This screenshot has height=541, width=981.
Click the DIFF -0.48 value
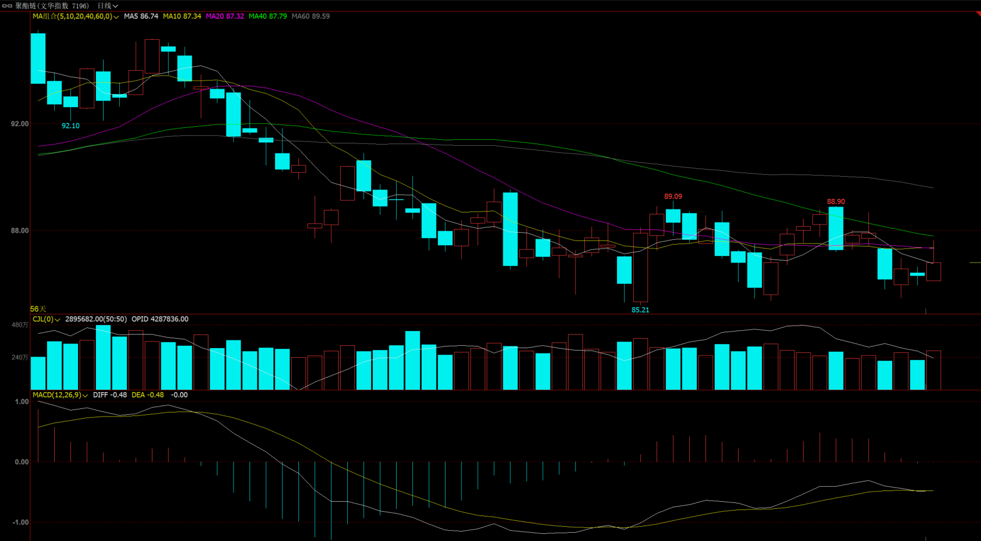point(110,395)
